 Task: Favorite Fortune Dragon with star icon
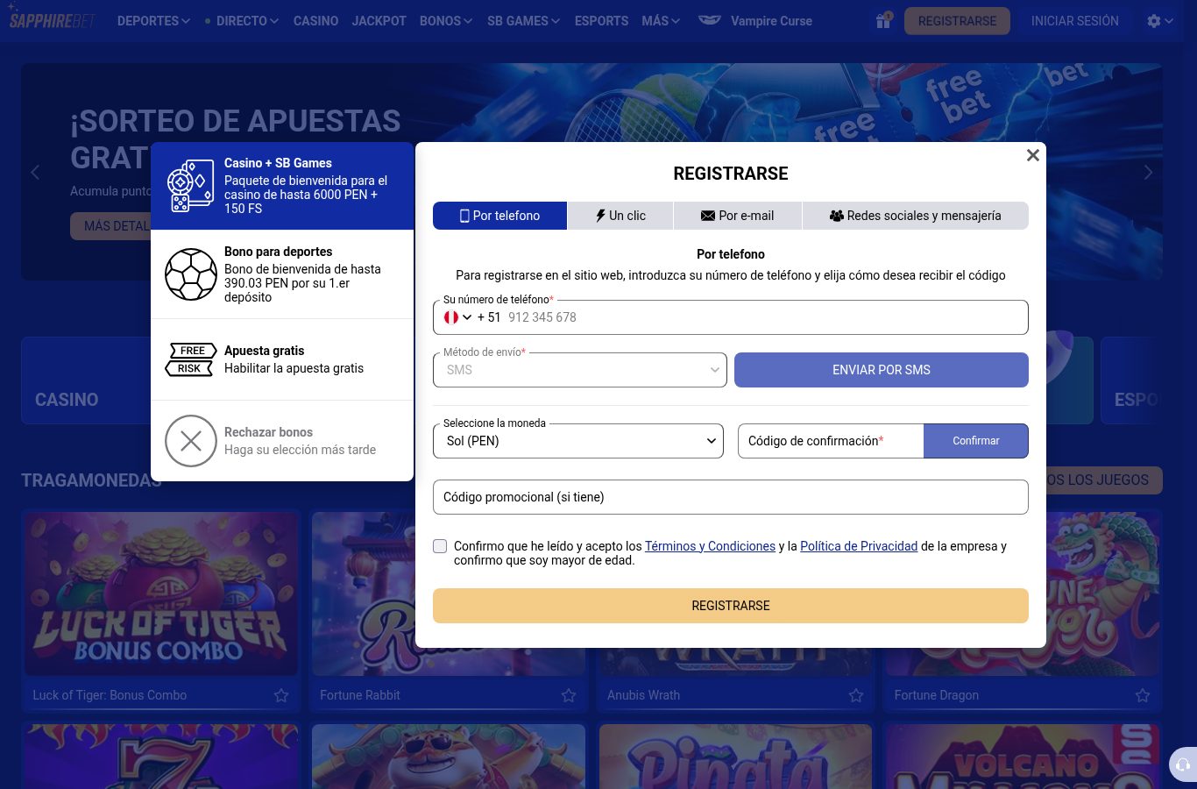point(1143,695)
